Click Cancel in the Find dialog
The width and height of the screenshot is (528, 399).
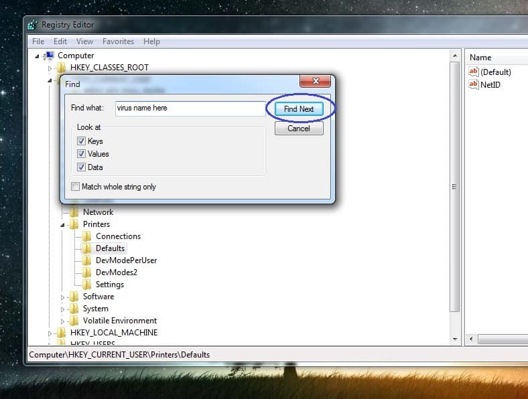[299, 128]
